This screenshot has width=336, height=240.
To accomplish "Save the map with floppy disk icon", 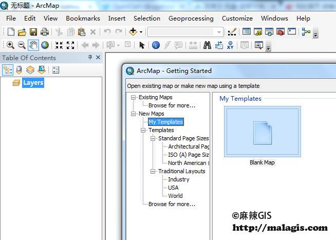I will (33, 32).
